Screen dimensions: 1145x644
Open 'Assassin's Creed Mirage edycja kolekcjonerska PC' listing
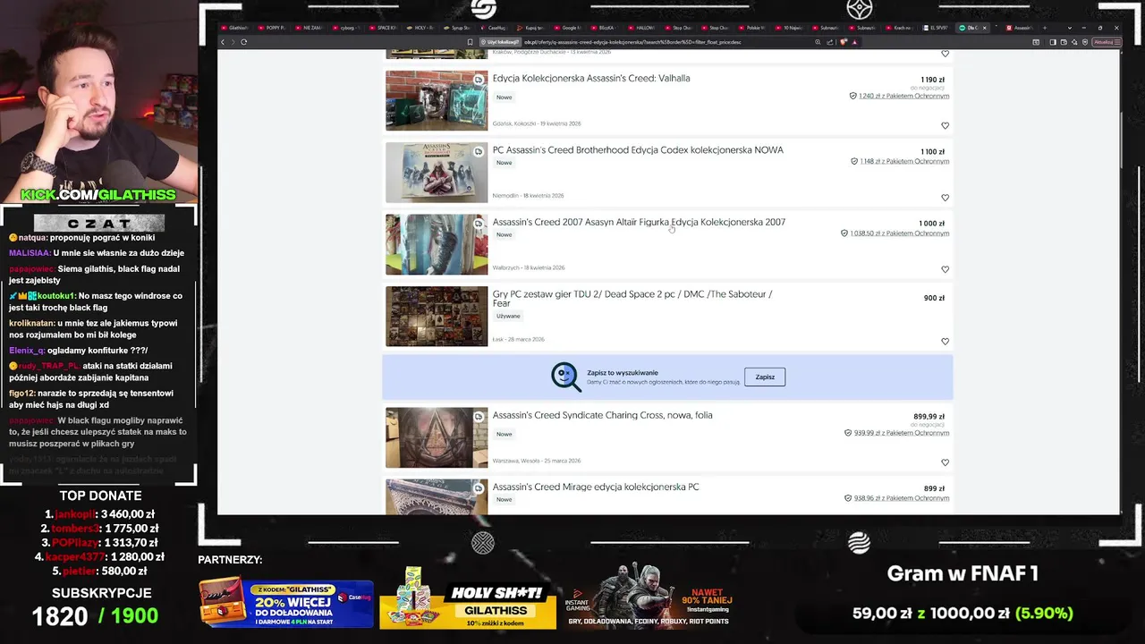click(x=596, y=487)
